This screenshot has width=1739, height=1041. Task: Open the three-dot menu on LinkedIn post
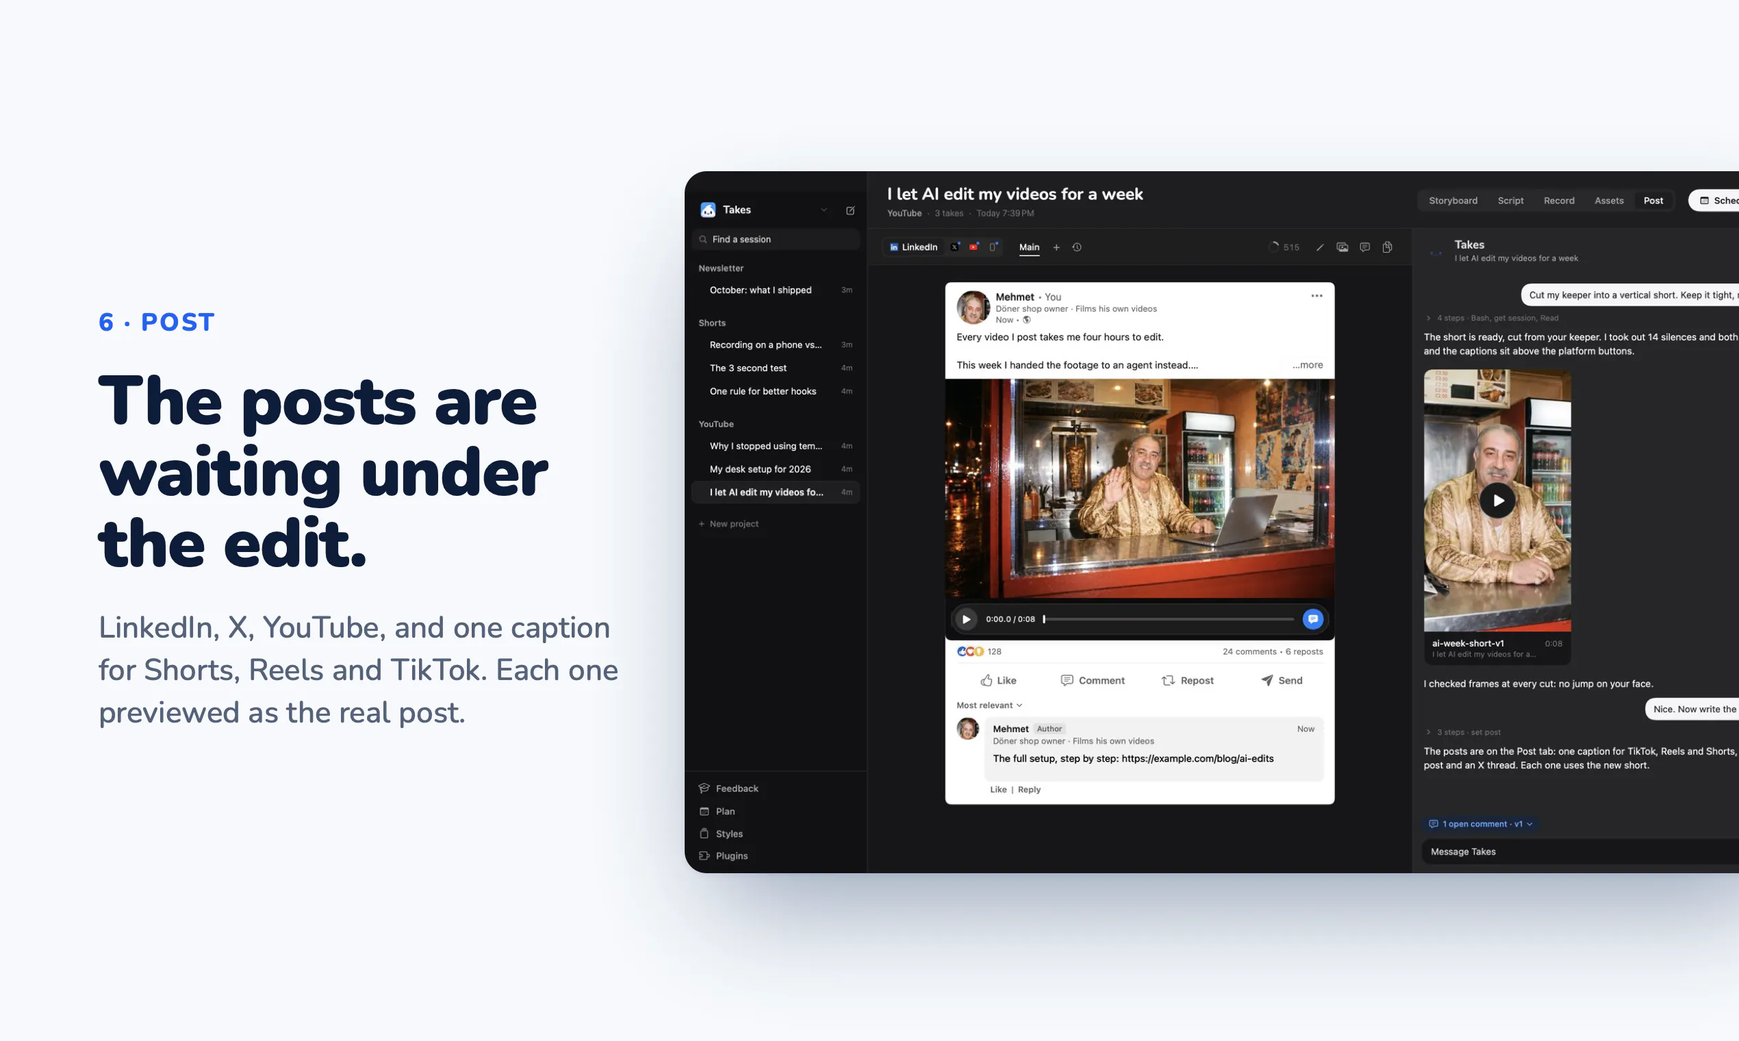point(1316,296)
